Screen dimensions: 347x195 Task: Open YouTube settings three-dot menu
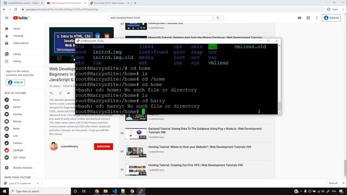317,18
